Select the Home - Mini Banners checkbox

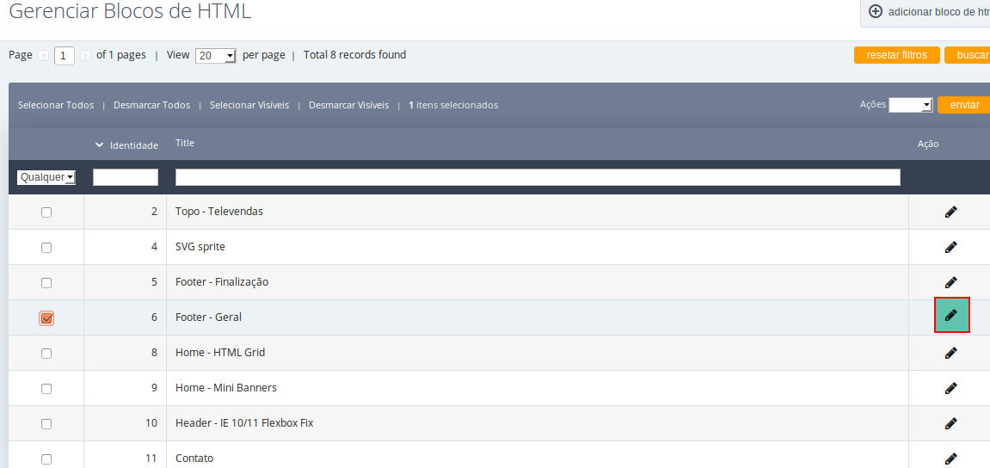46,389
